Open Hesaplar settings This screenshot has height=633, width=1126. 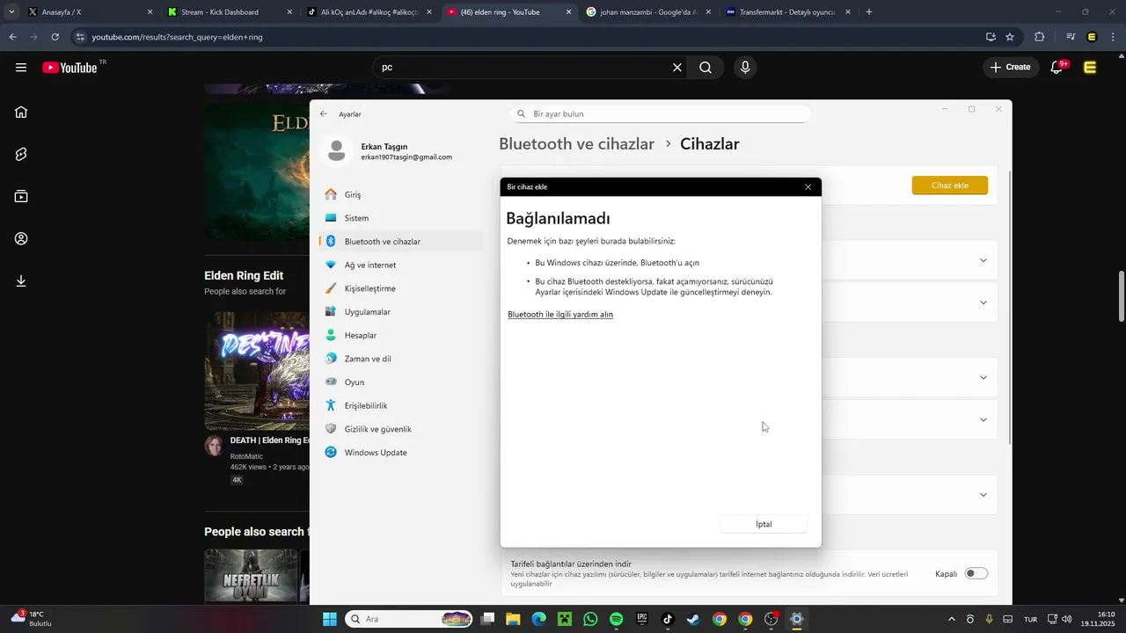point(401,335)
